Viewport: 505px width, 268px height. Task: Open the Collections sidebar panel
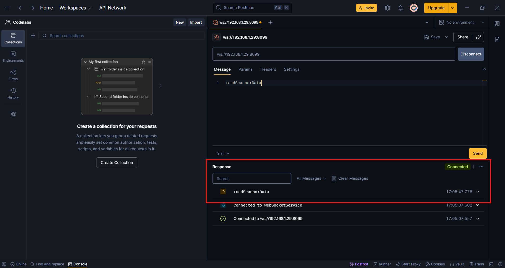(x=13, y=39)
